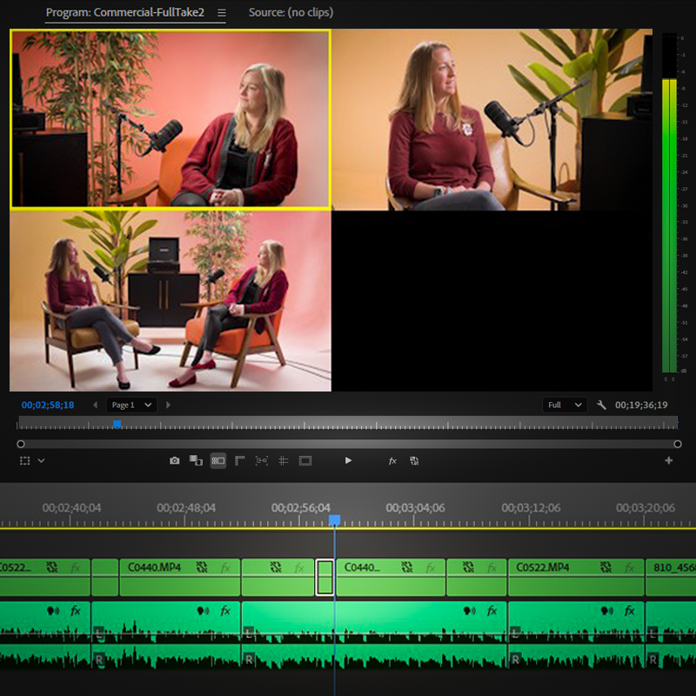Open the Program Monitor panel menu

pyautogui.click(x=220, y=13)
